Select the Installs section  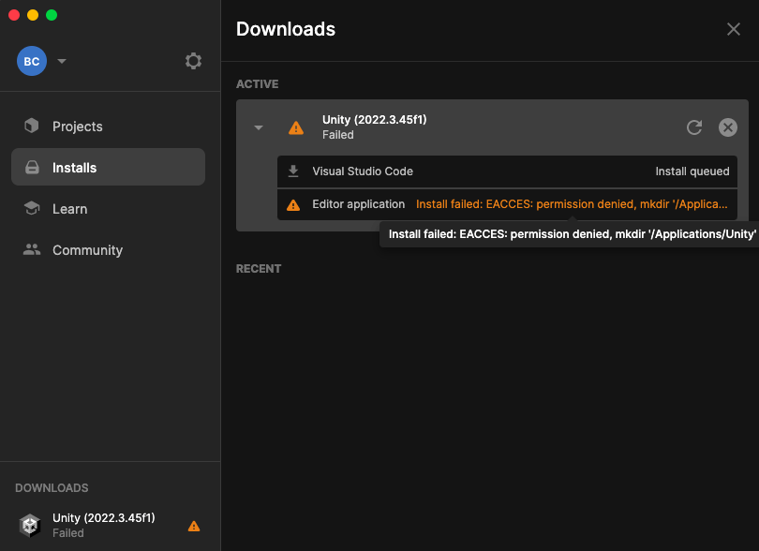(x=108, y=167)
